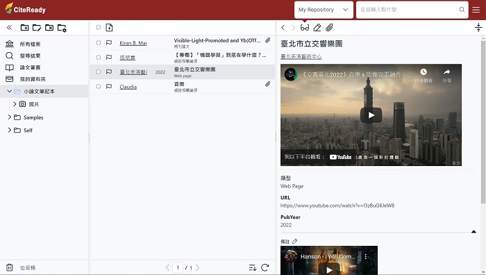486x275 pixels.
Task: Click the trash bin icon at bottom left
Action: 10,267
